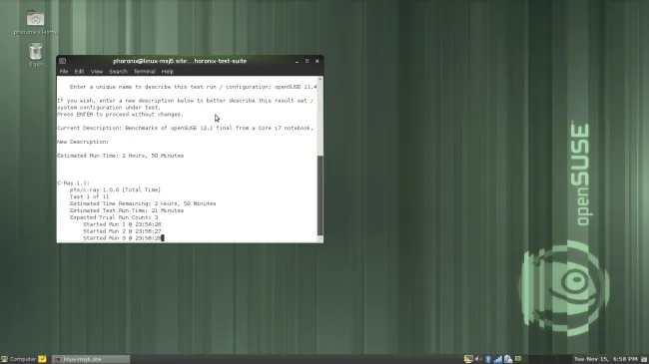Open the Terminal menu in the menu bar

point(145,72)
